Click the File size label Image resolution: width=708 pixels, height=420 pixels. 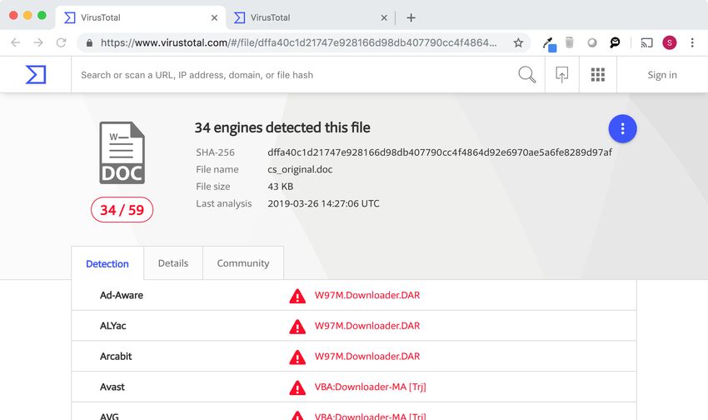pyautogui.click(x=213, y=187)
